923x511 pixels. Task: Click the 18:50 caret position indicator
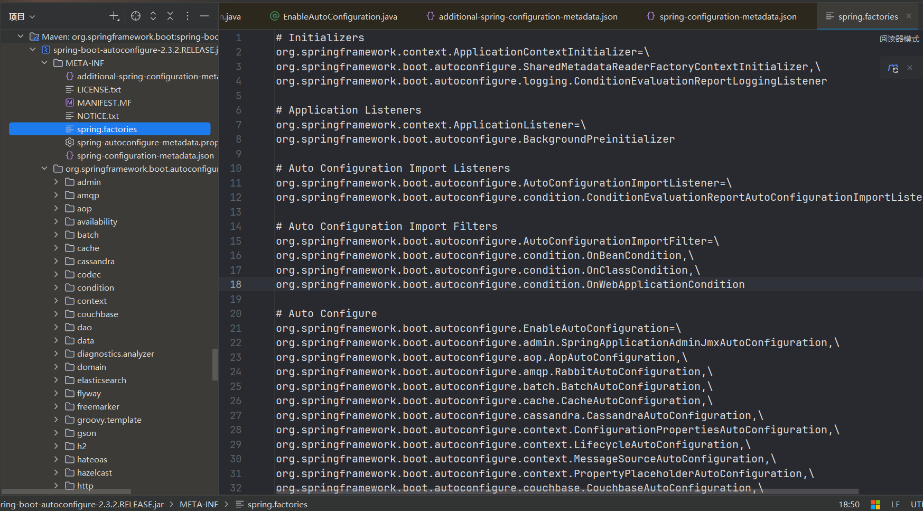(849, 505)
